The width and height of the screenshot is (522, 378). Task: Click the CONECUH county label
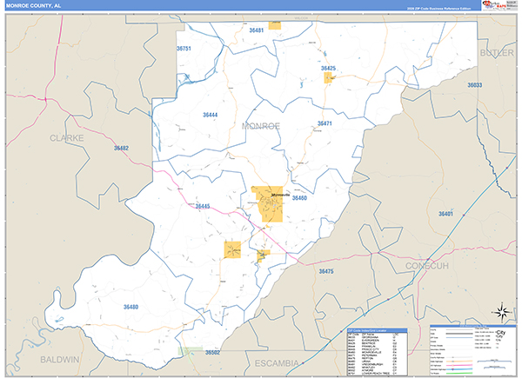426,265
